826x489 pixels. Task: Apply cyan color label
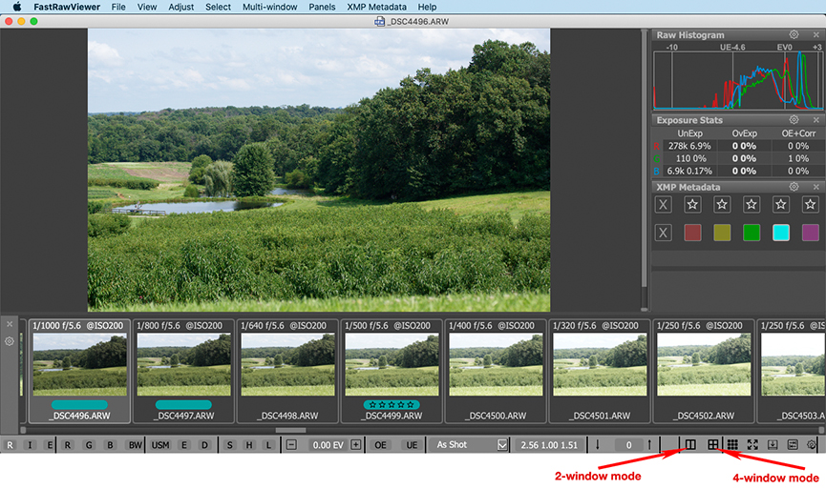[781, 233]
